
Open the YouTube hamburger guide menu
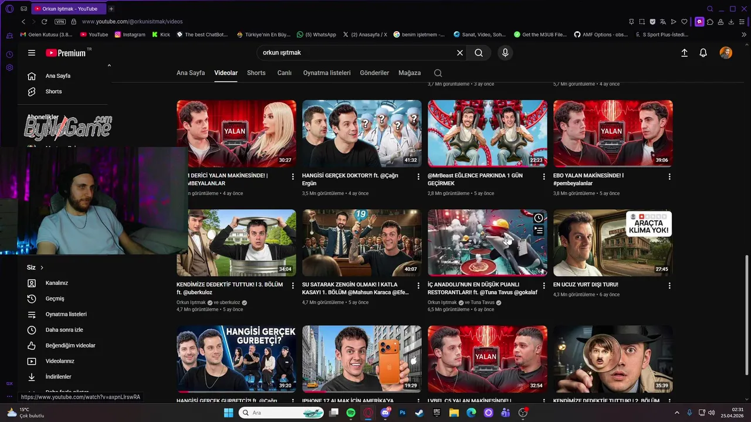click(x=32, y=53)
